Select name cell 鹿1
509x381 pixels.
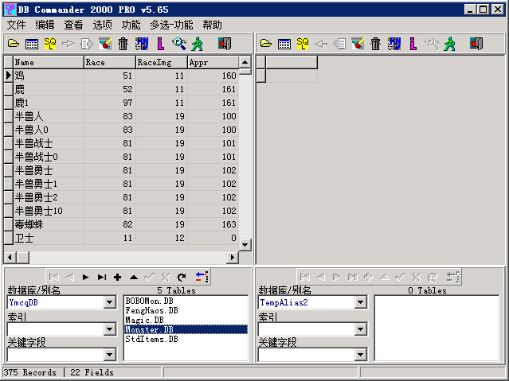tap(49, 103)
